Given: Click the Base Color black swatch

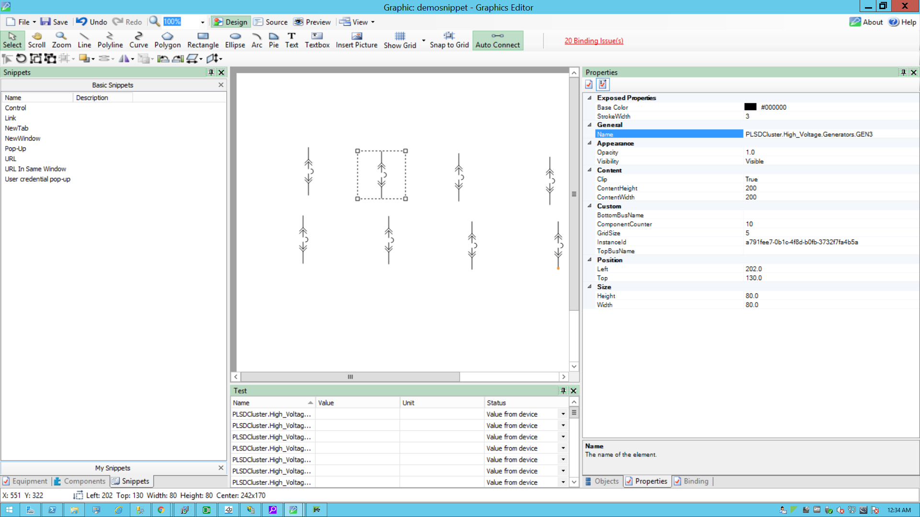Looking at the screenshot, I should click(x=750, y=107).
